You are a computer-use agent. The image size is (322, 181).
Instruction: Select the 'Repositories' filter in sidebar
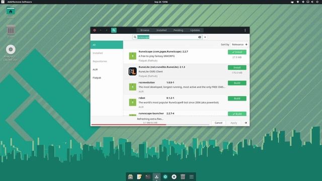(107, 61)
